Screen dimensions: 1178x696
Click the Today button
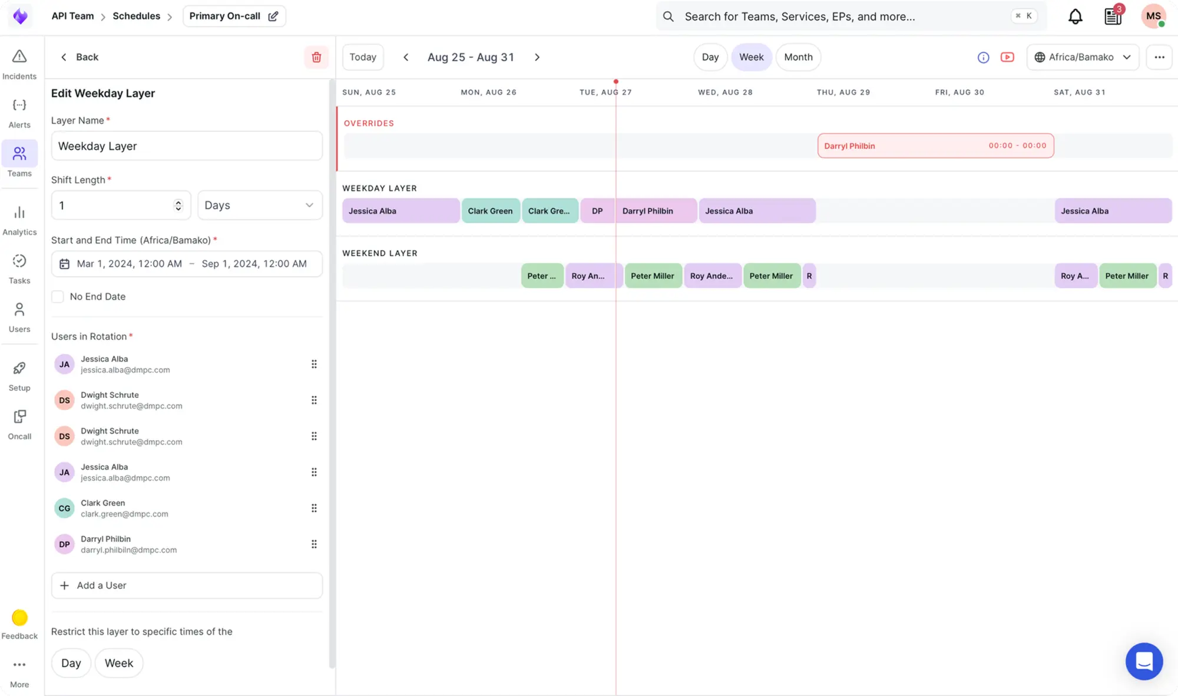[x=363, y=57]
